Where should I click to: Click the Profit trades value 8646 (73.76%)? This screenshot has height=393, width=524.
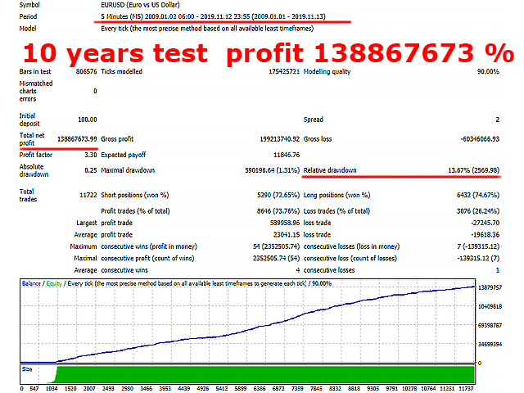point(278,211)
